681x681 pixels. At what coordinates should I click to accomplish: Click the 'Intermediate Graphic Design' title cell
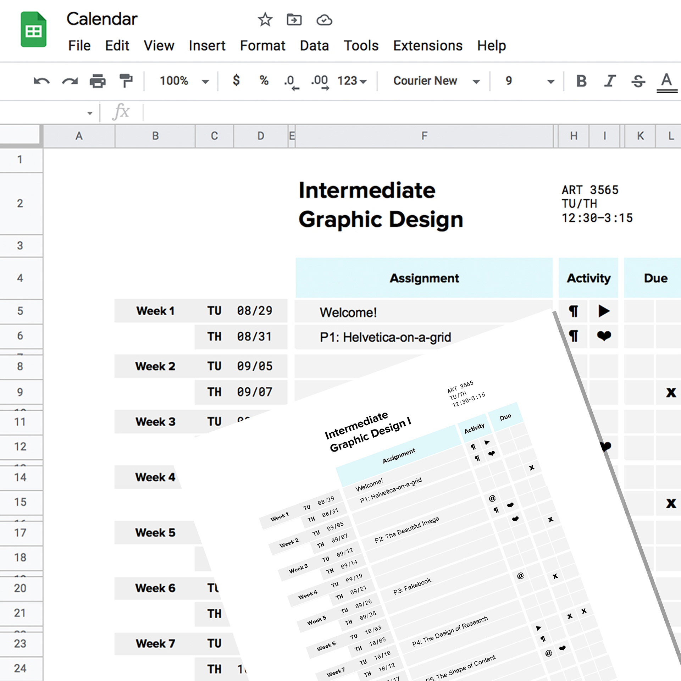(381, 205)
